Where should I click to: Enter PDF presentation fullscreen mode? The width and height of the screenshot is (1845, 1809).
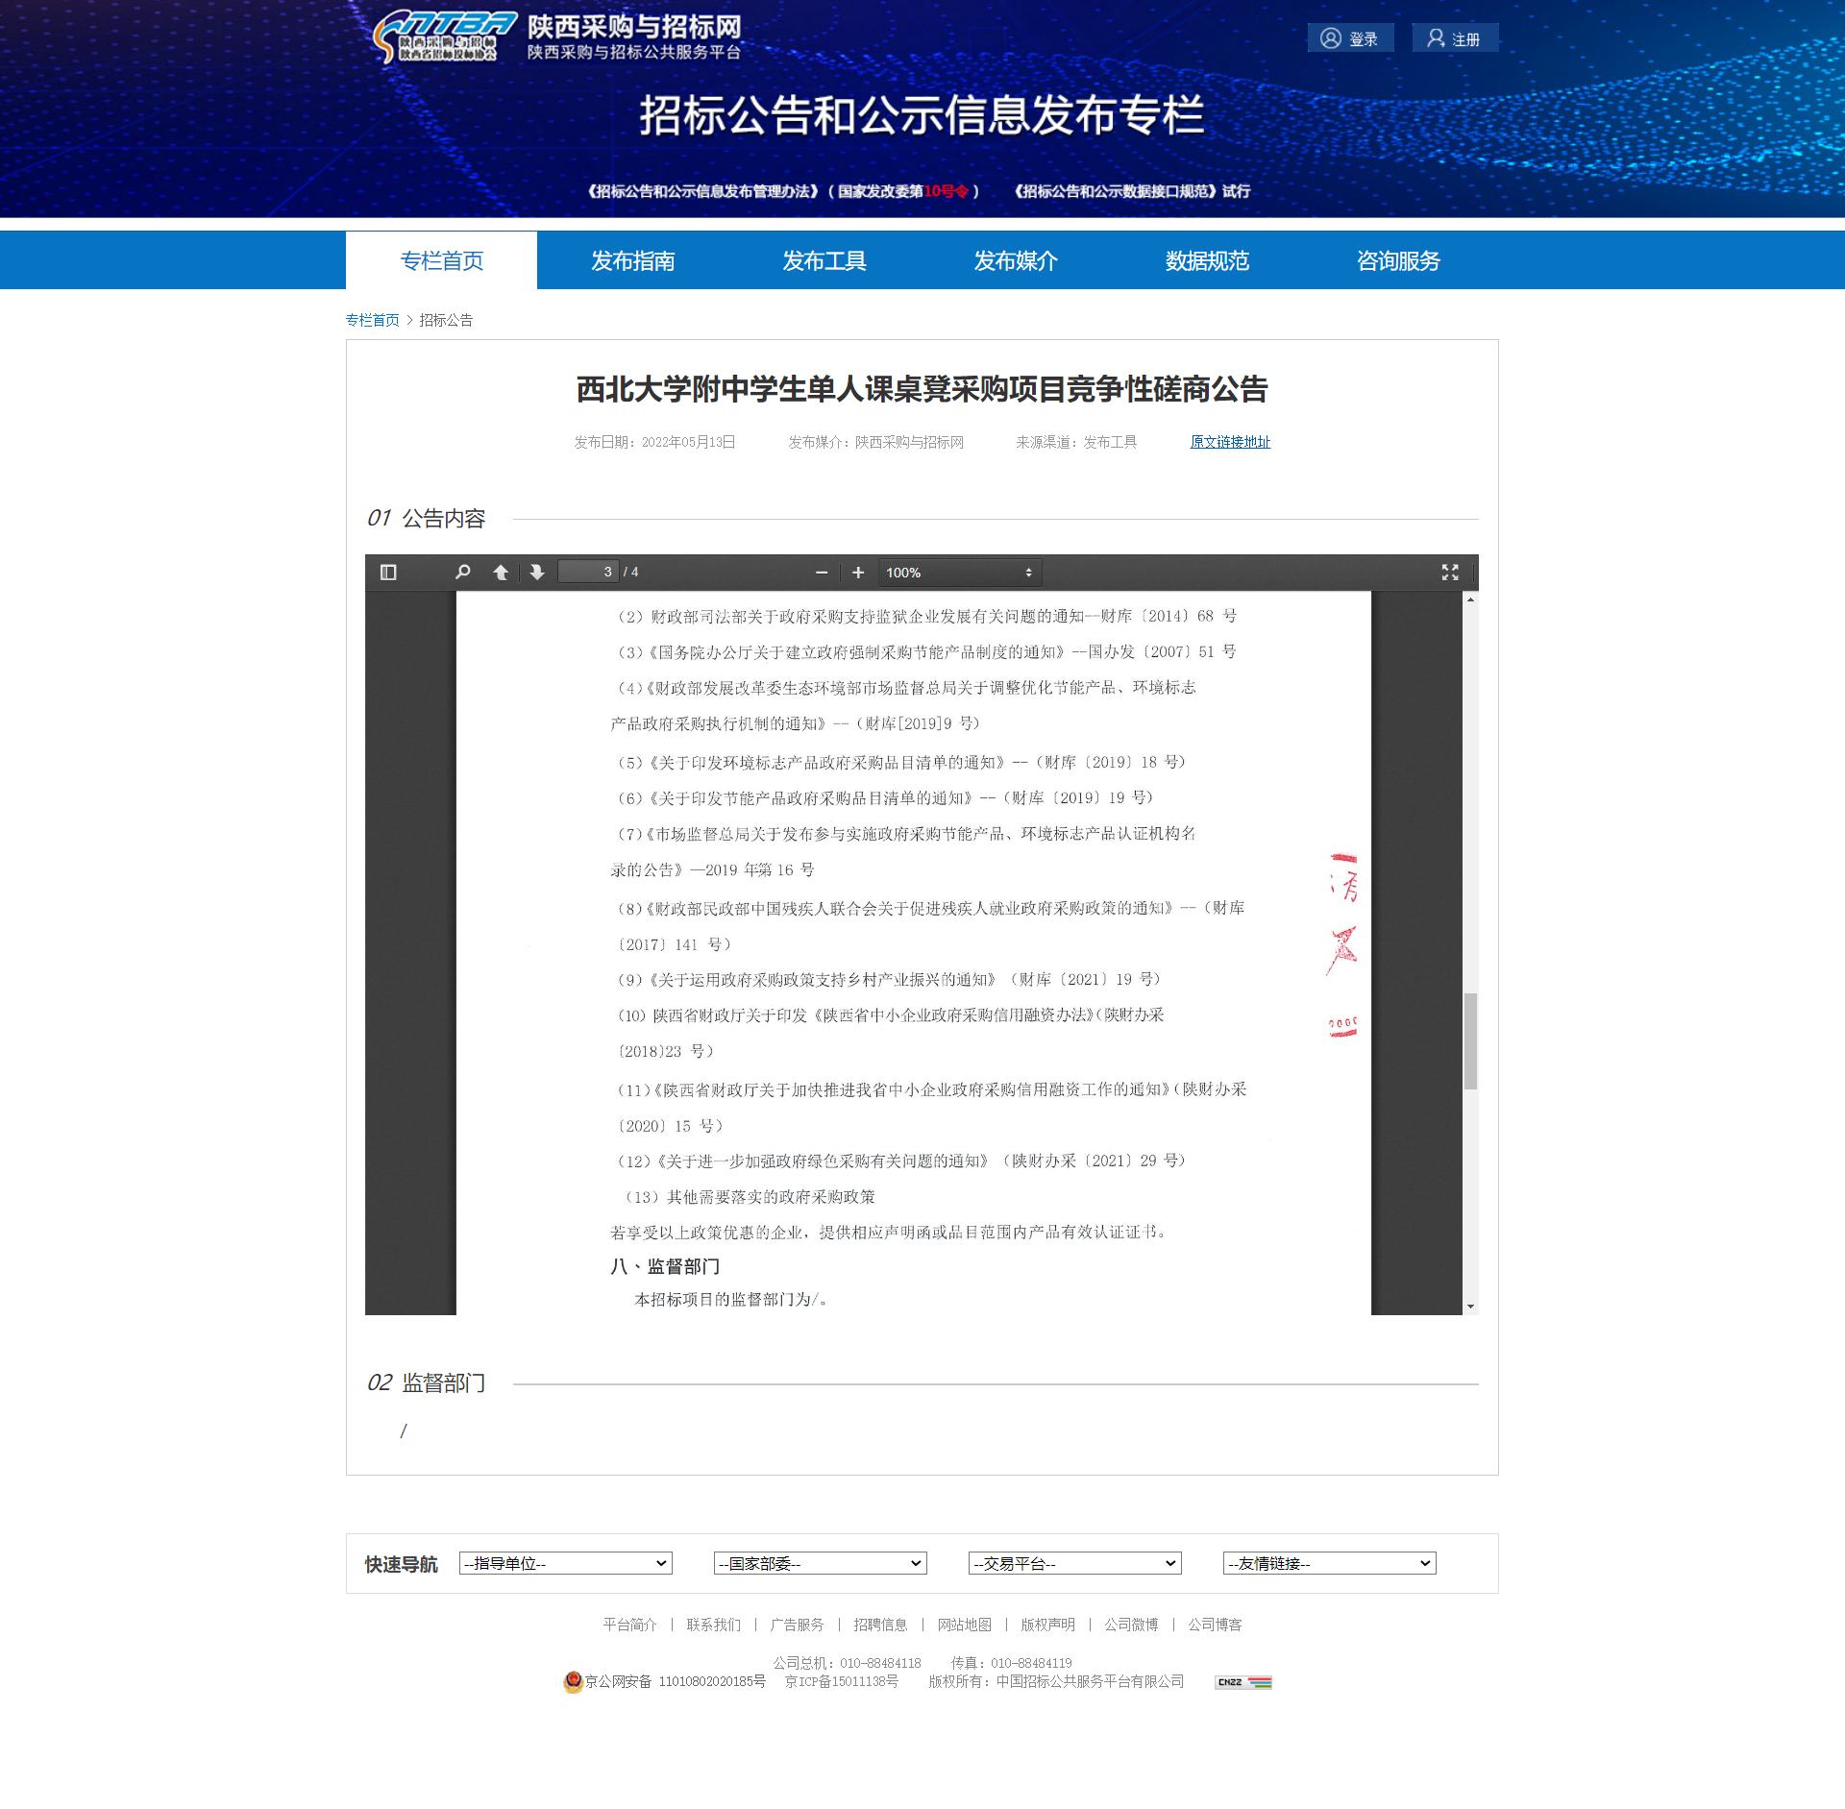1450,573
